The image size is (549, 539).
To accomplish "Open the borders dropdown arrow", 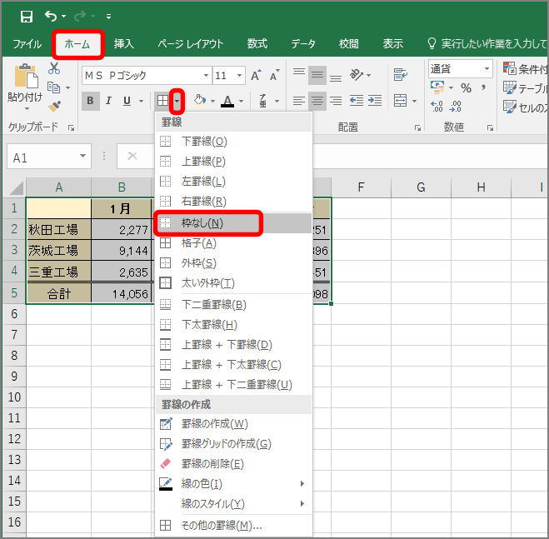I will tap(177, 101).
